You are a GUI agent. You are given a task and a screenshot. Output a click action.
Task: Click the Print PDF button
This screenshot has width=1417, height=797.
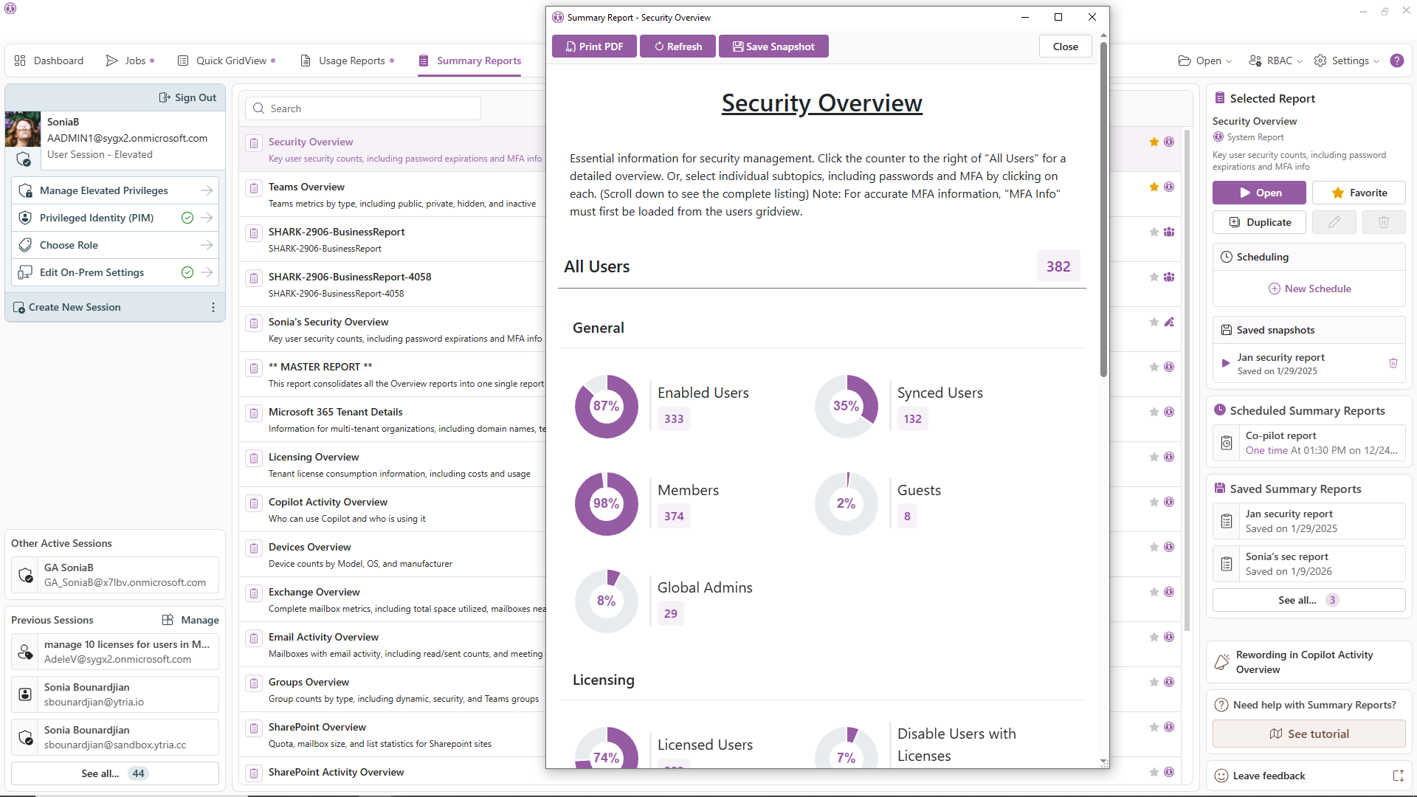(x=594, y=46)
